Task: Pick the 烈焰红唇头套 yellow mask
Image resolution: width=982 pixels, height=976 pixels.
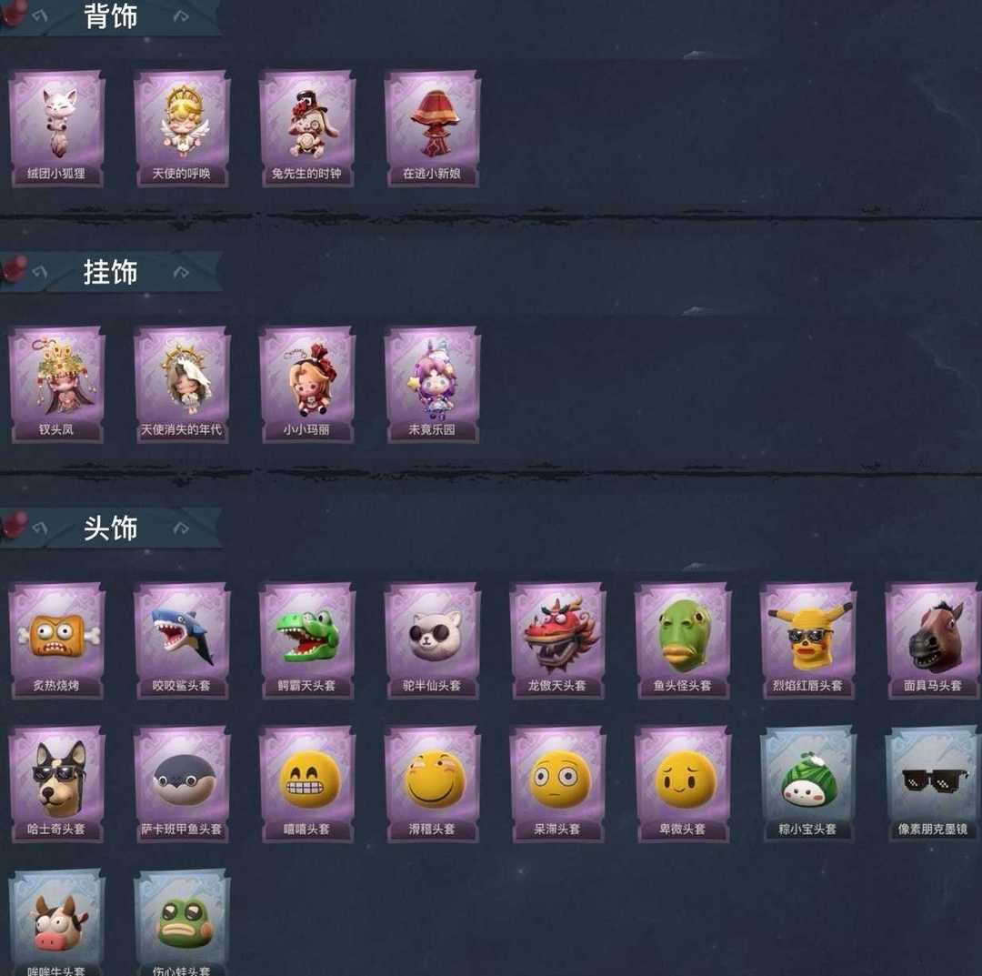Action: pos(808,640)
